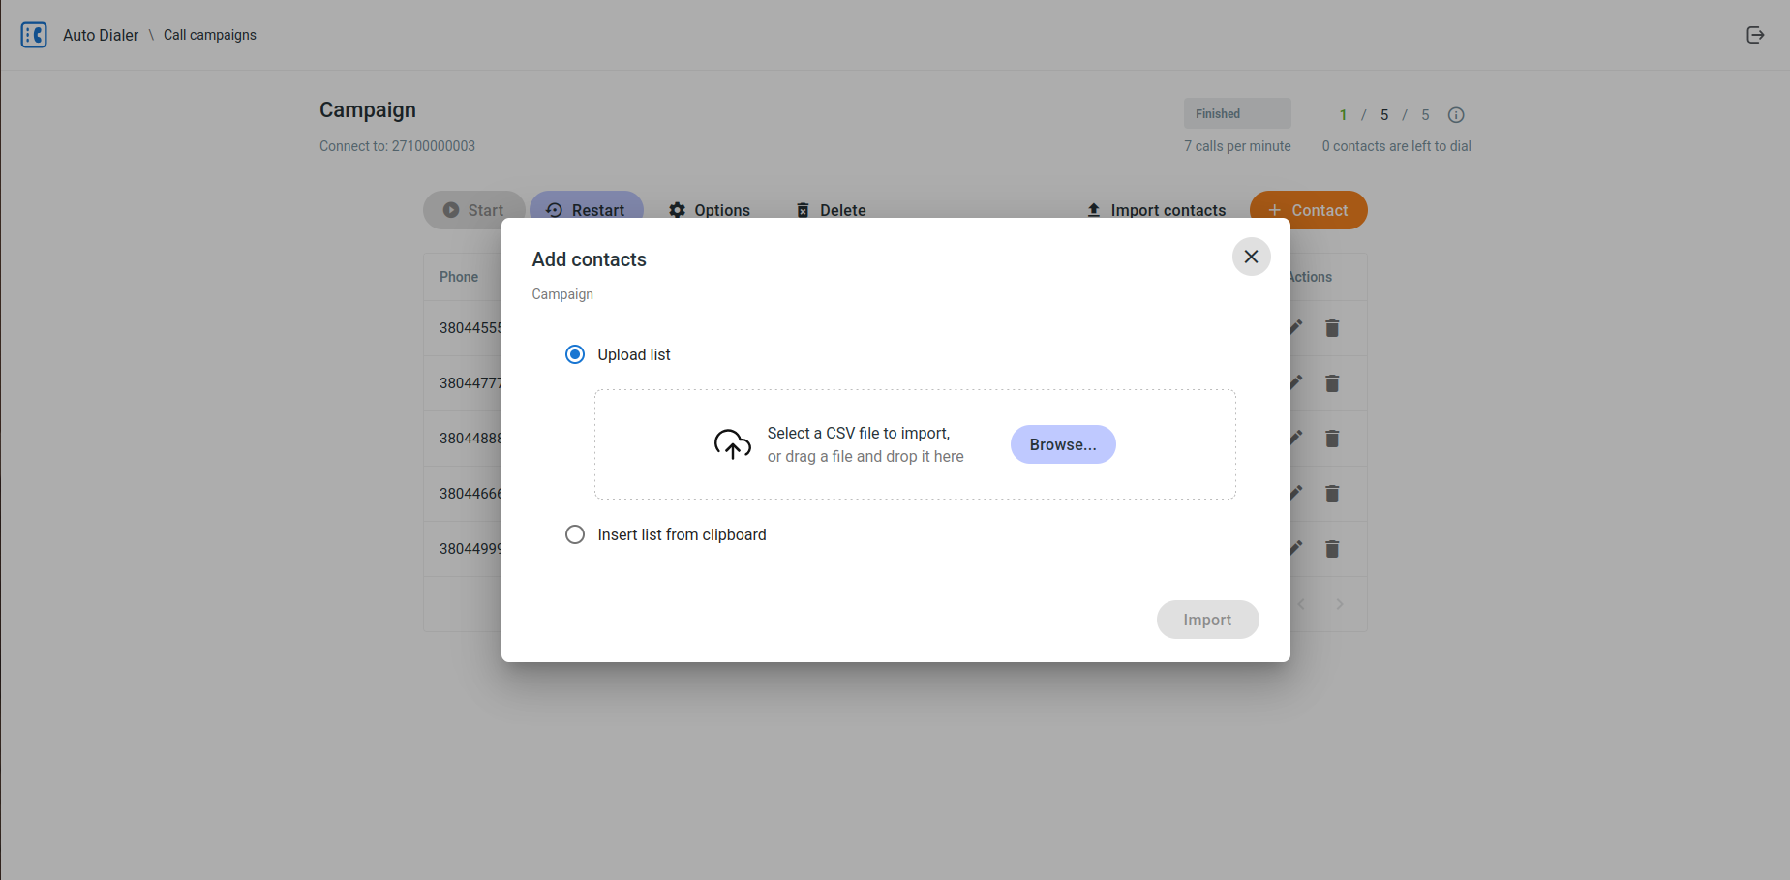The width and height of the screenshot is (1790, 880).
Task: Delete the campaign
Action: pos(831,210)
